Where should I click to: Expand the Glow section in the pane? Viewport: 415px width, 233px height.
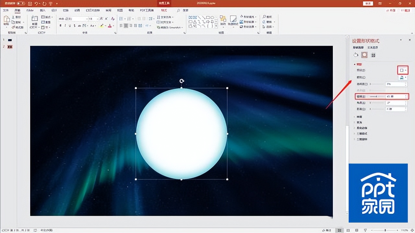point(359,123)
